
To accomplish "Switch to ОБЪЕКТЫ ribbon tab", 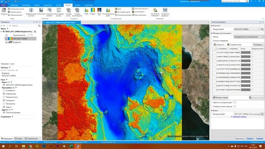I will 48,5.
